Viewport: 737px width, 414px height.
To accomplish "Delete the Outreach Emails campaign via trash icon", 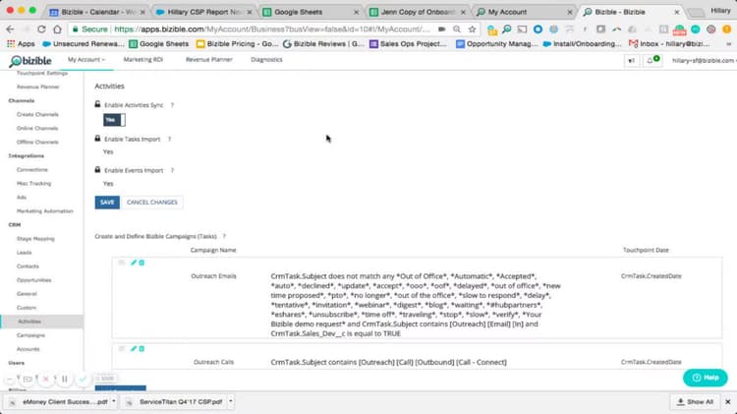I will click(142, 263).
